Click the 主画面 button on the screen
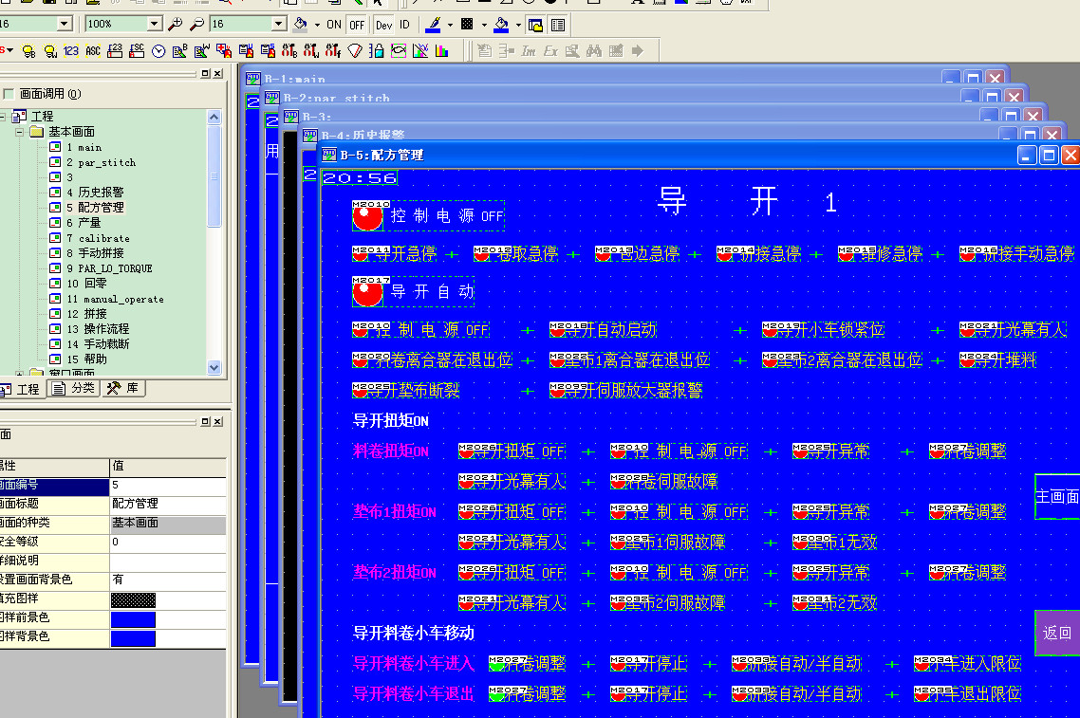 pos(1056,496)
